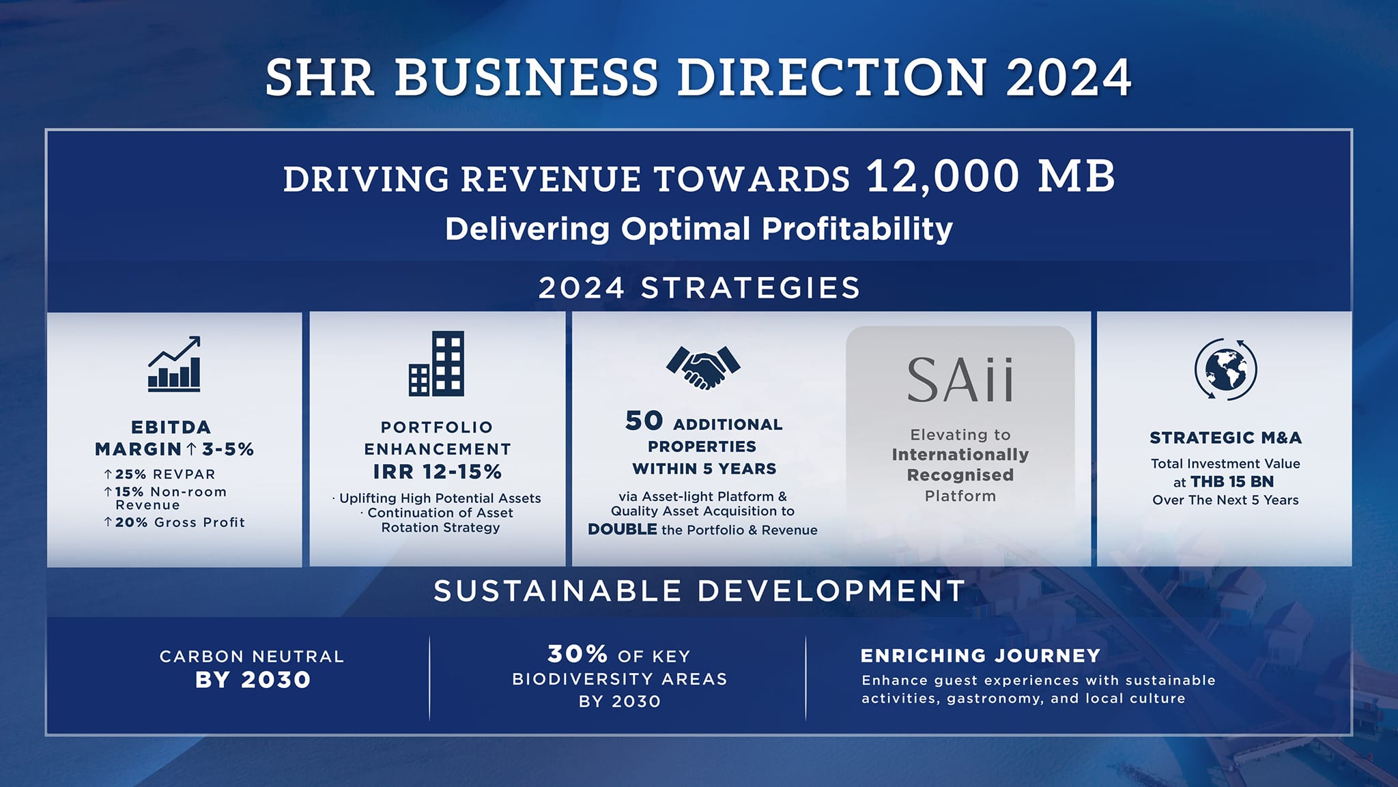The width and height of the screenshot is (1398, 787).
Task: Click the 2024 Strategies section header
Action: tap(698, 287)
